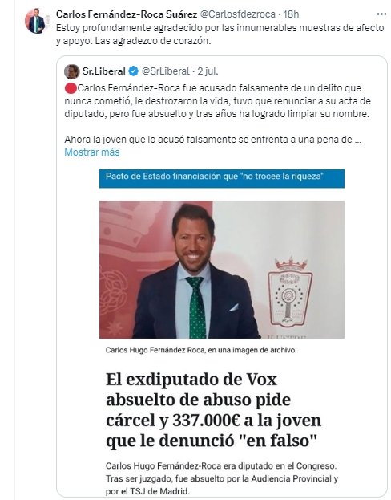Click the blue verified badge next to Sr.Liberal
Screen dimensions: 391x500
[x=133, y=71]
